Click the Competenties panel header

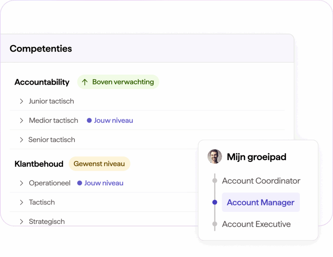click(x=41, y=49)
